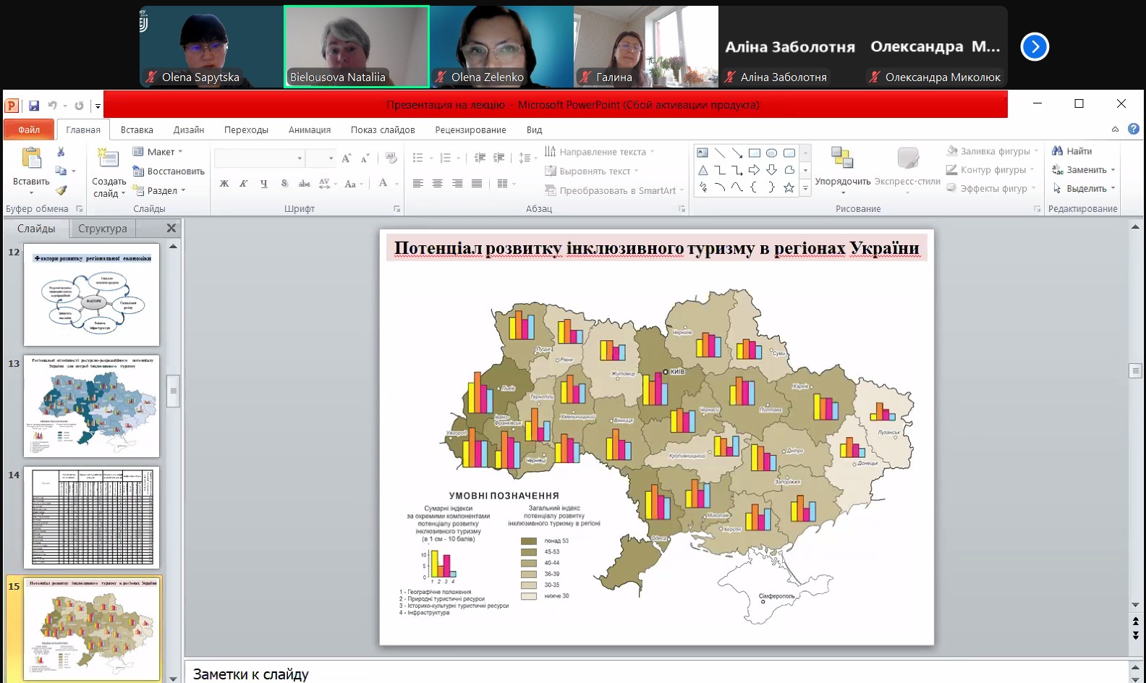
Task: Toggle bold (Ж) formatting
Action: [224, 184]
